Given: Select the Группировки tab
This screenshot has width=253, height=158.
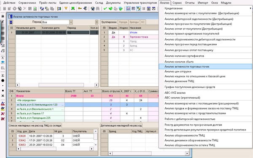Looking at the screenshot, I should coord(109,22).
